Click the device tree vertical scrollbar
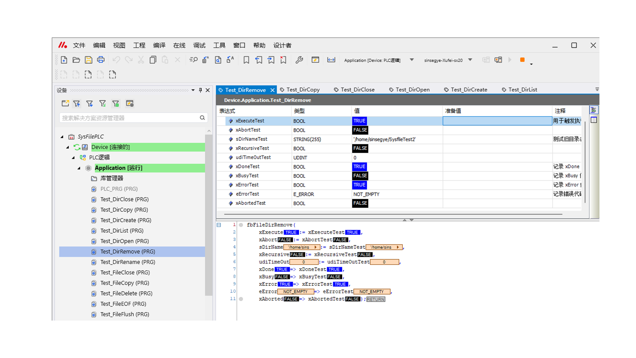This screenshot has height=358, width=636. click(x=209, y=215)
